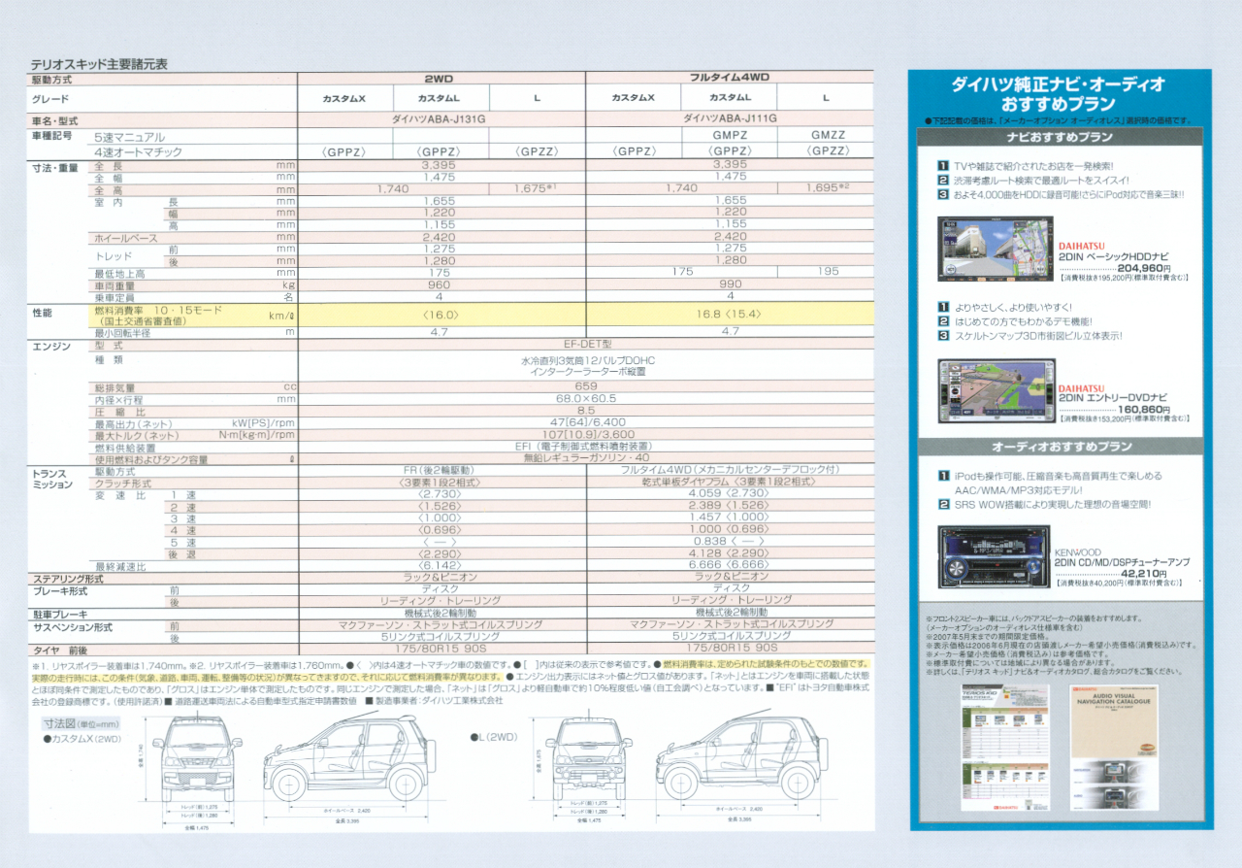Click the 1,695 height value
1242x868 pixels.
[x=827, y=188]
